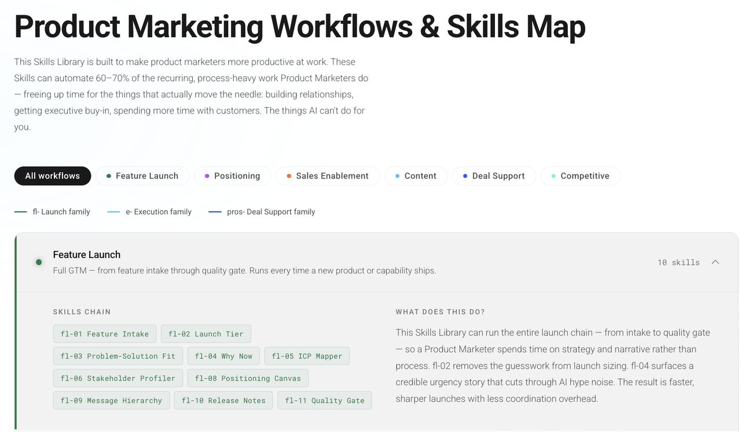Viewport: 741px width, 432px height.
Task: Open the fl-02 Launch Tier skill
Action: pyautogui.click(x=206, y=334)
